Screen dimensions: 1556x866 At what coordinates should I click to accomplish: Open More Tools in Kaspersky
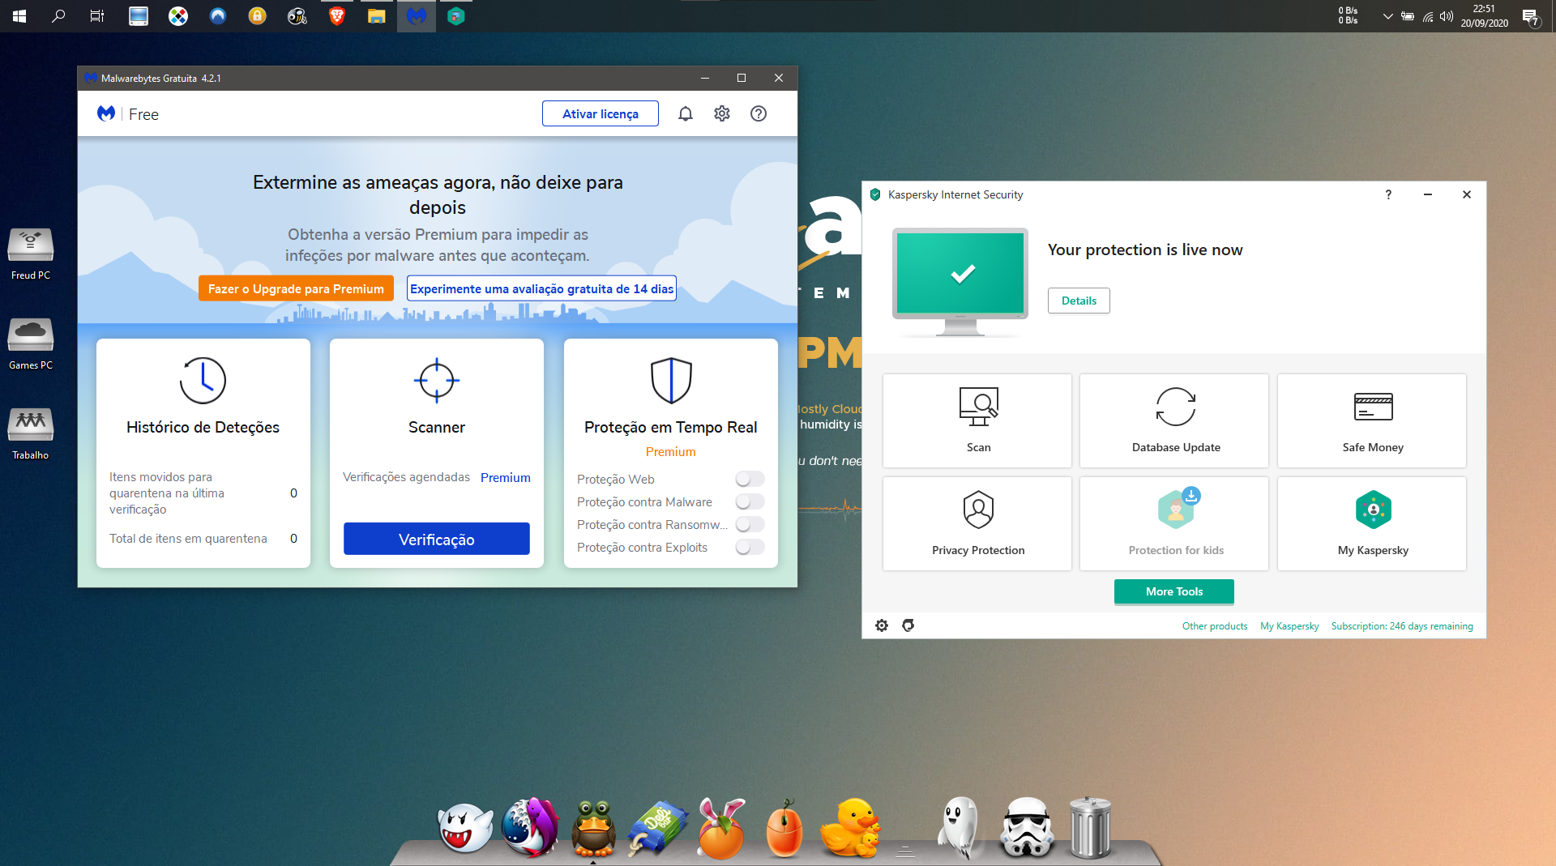point(1174,592)
